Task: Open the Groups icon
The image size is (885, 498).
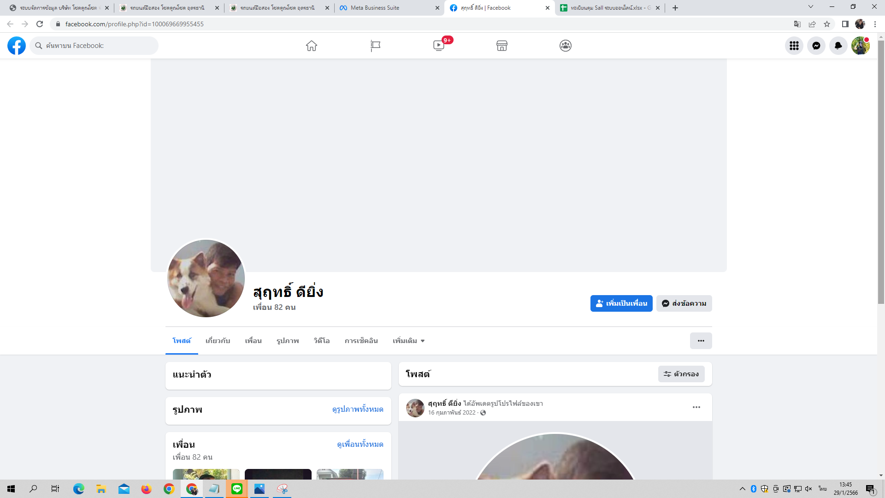Action: pos(566,46)
